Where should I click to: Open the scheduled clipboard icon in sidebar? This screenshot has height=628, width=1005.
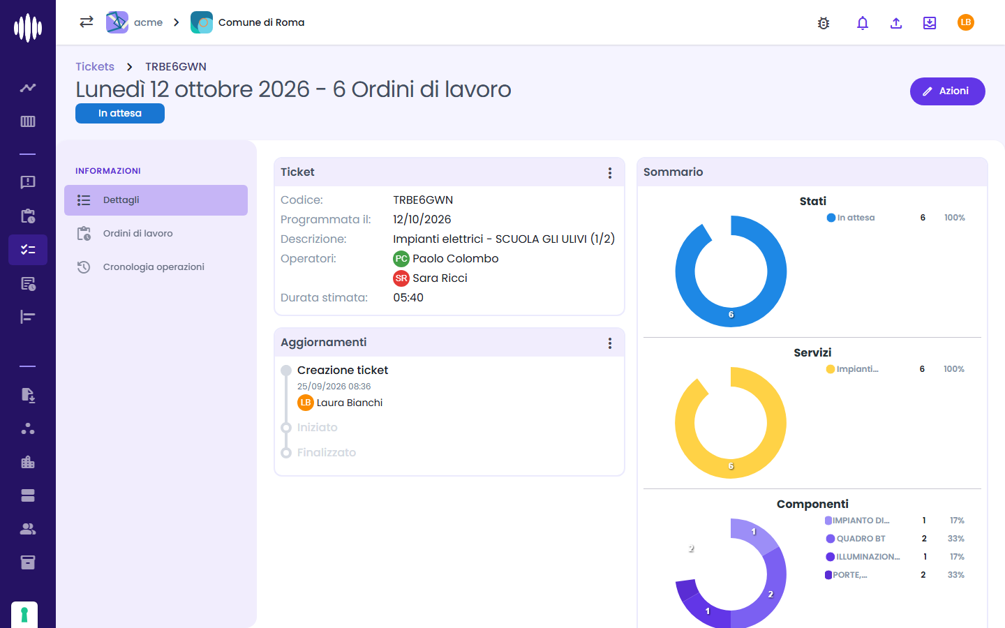(x=28, y=216)
